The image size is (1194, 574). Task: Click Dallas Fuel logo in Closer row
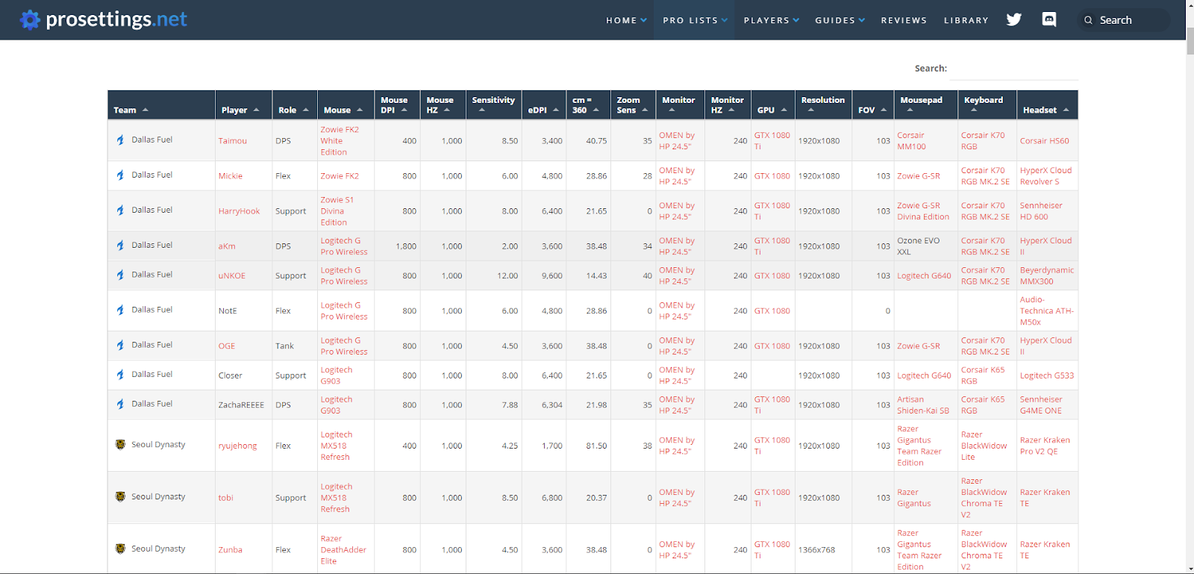[x=120, y=374]
